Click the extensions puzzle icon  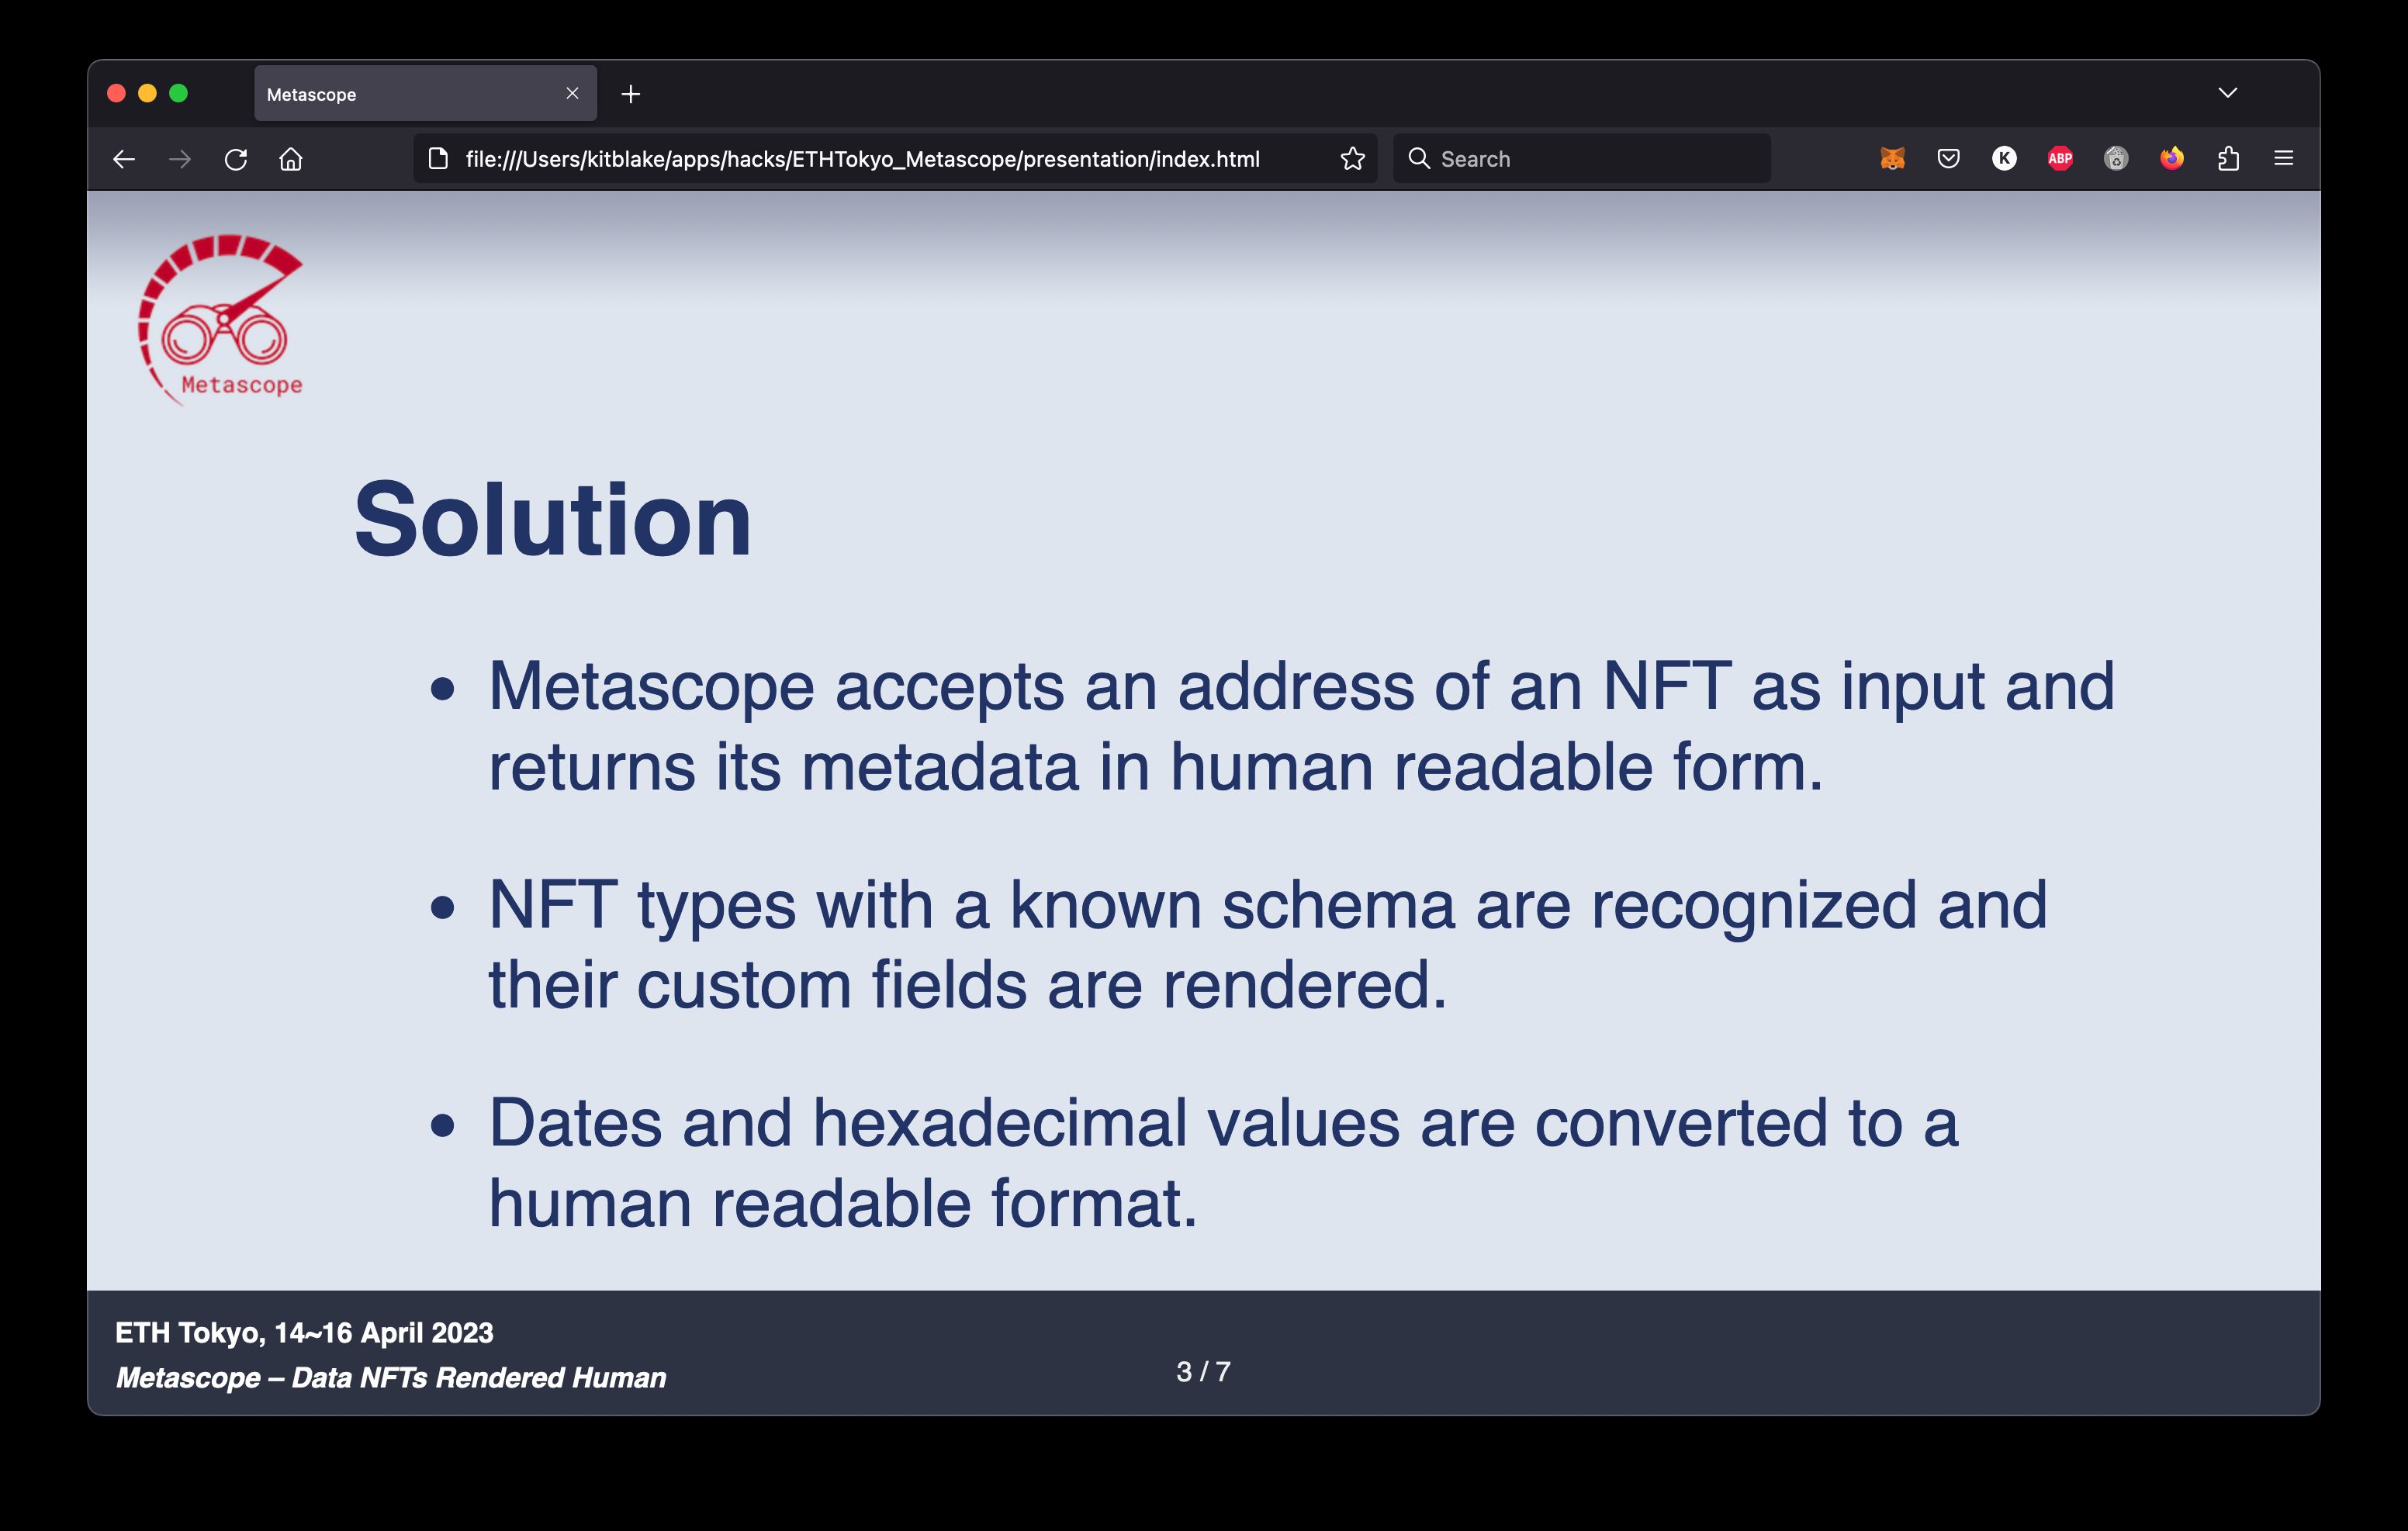2226,158
